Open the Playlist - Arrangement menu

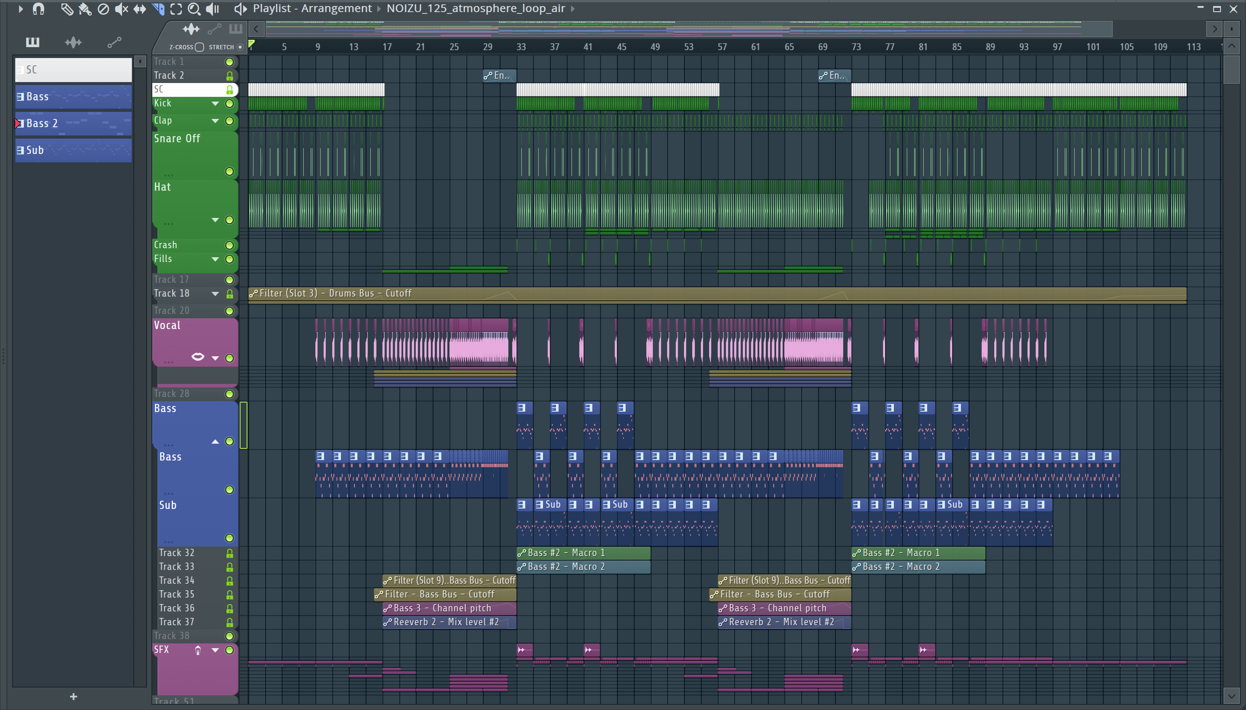312,8
